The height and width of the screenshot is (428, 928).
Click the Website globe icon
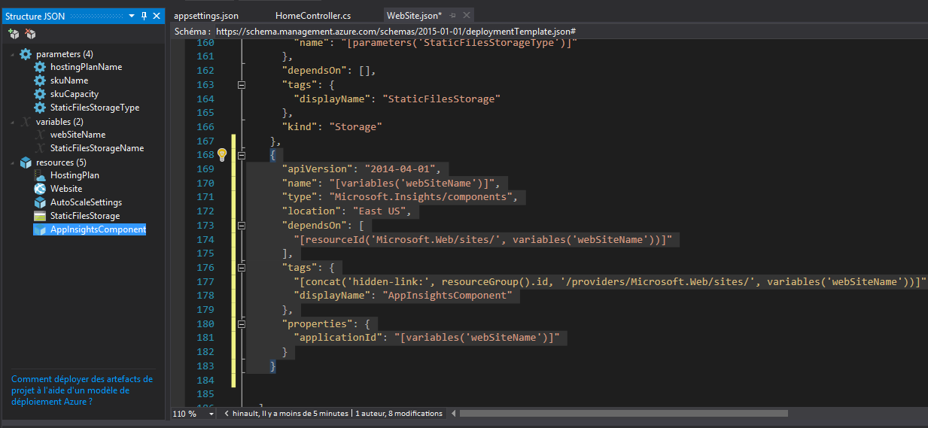click(40, 189)
